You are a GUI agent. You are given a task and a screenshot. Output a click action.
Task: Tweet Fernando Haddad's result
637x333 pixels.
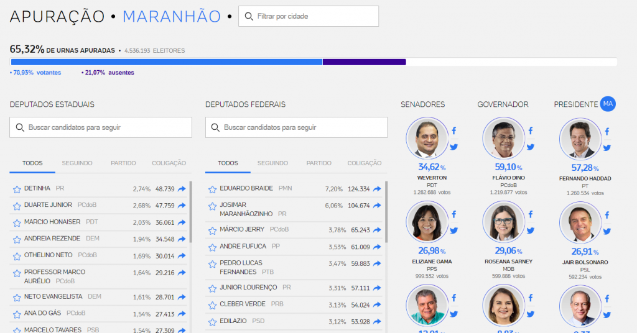coord(607,148)
